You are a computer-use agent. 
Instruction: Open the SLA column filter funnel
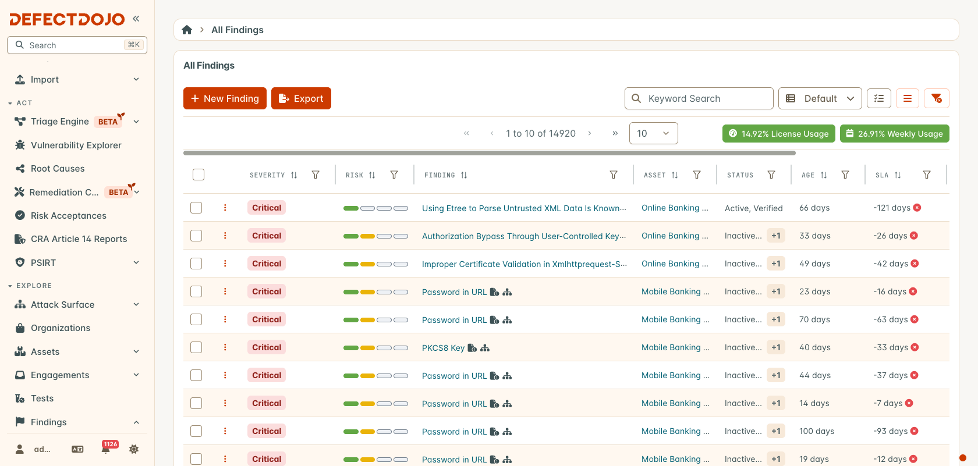tap(927, 175)
